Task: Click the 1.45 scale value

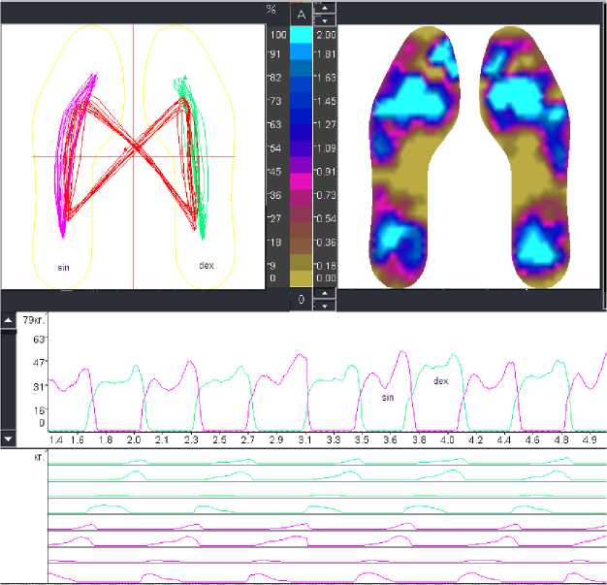Action: (x=327, y=101)
